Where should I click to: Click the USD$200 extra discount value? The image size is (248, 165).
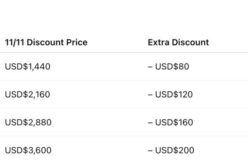(174, 151)
